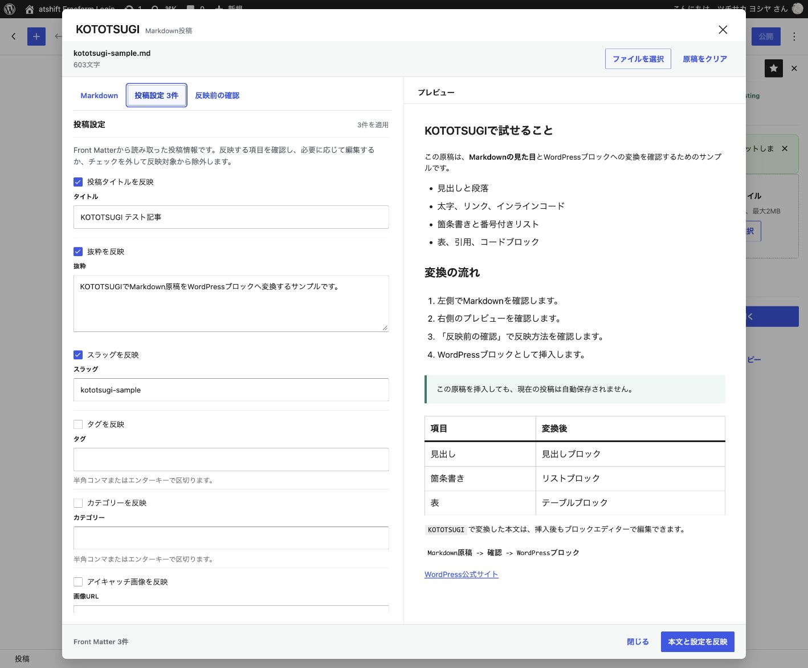This screenshot has height=668, width=808.
Task: Click the スラッグ input with kototsugi-sample
Action: click(x=231, y=390)
